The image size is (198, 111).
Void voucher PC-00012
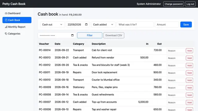pos(189,66)
